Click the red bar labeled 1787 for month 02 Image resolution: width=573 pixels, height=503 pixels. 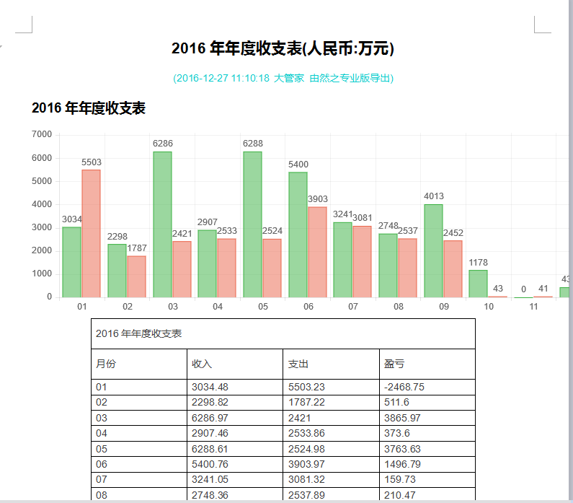click(x=136, y=276)
